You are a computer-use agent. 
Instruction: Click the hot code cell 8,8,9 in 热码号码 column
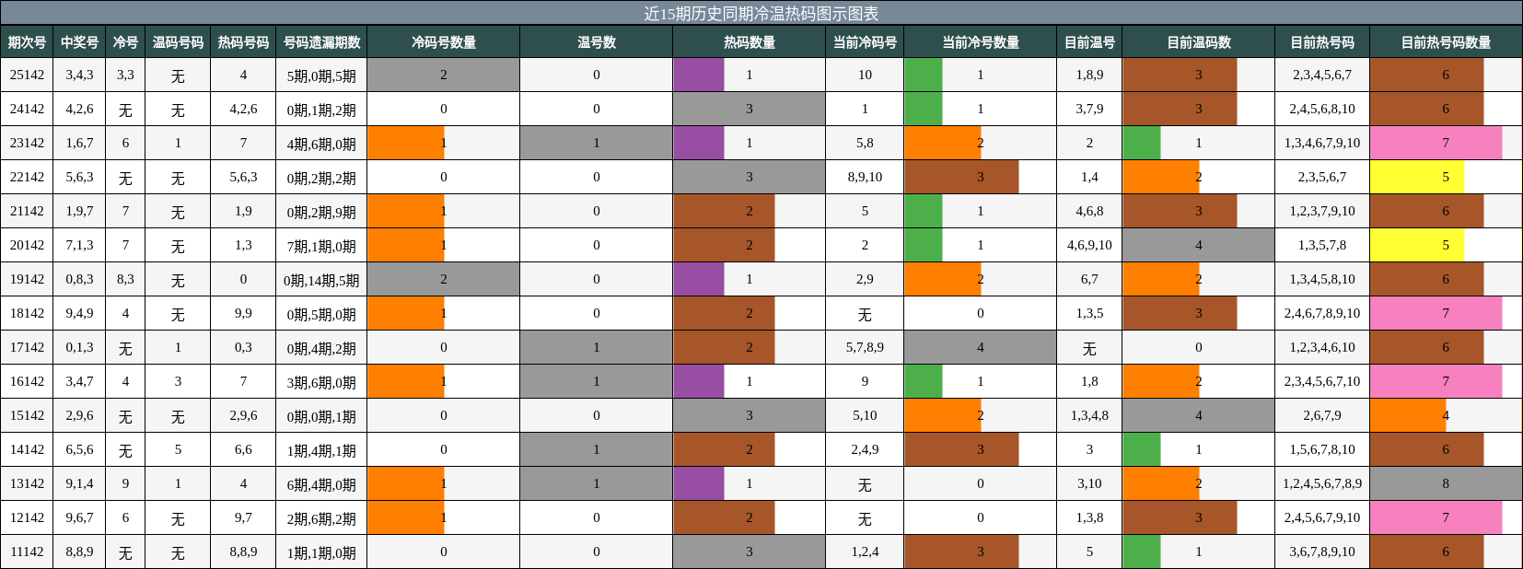tap(243, 552)
